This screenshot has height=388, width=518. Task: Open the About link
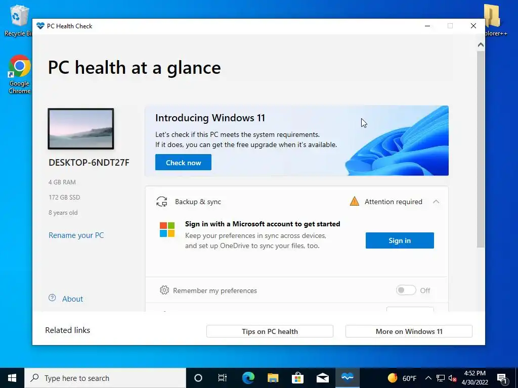(x=73, y=299)
